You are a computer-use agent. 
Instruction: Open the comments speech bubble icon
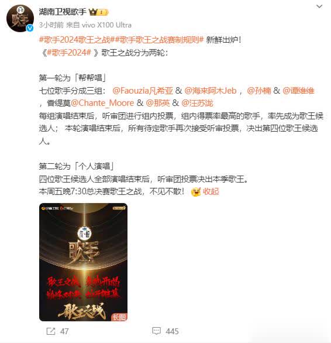(156, 331)
